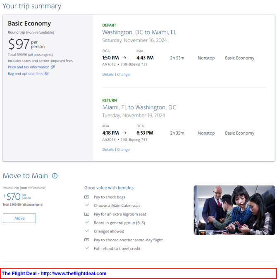Change the return Miami to Washington flight
Image resolution: width=277 pixels, height=279 pixels.
[x=123, y=150]
